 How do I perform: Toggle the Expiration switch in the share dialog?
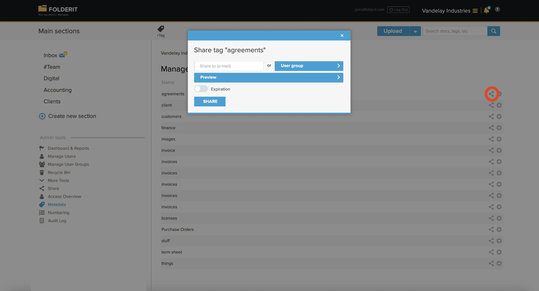(201, 89)
